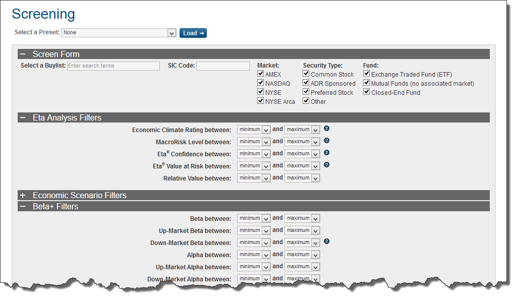Click help icon beside Eta Confidence
The image size is (515, 301).
(326, 153)
